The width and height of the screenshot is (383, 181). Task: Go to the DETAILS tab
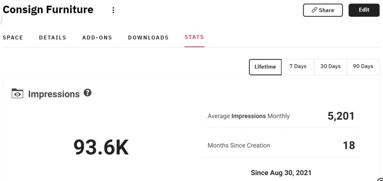[x=52, y=38]
